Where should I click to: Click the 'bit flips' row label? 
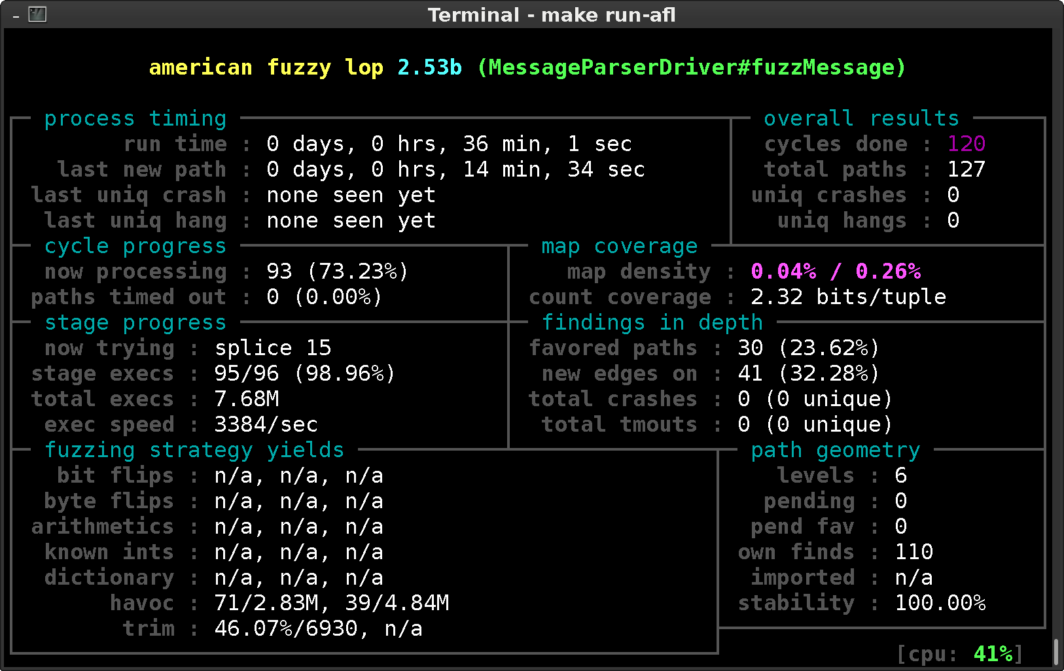tap(116, 475)
